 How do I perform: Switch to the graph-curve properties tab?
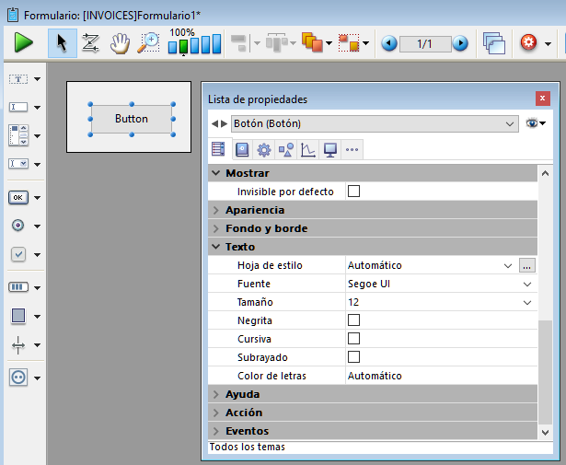(308, 150)
